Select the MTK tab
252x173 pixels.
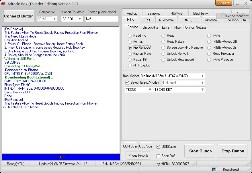[130, 19]
